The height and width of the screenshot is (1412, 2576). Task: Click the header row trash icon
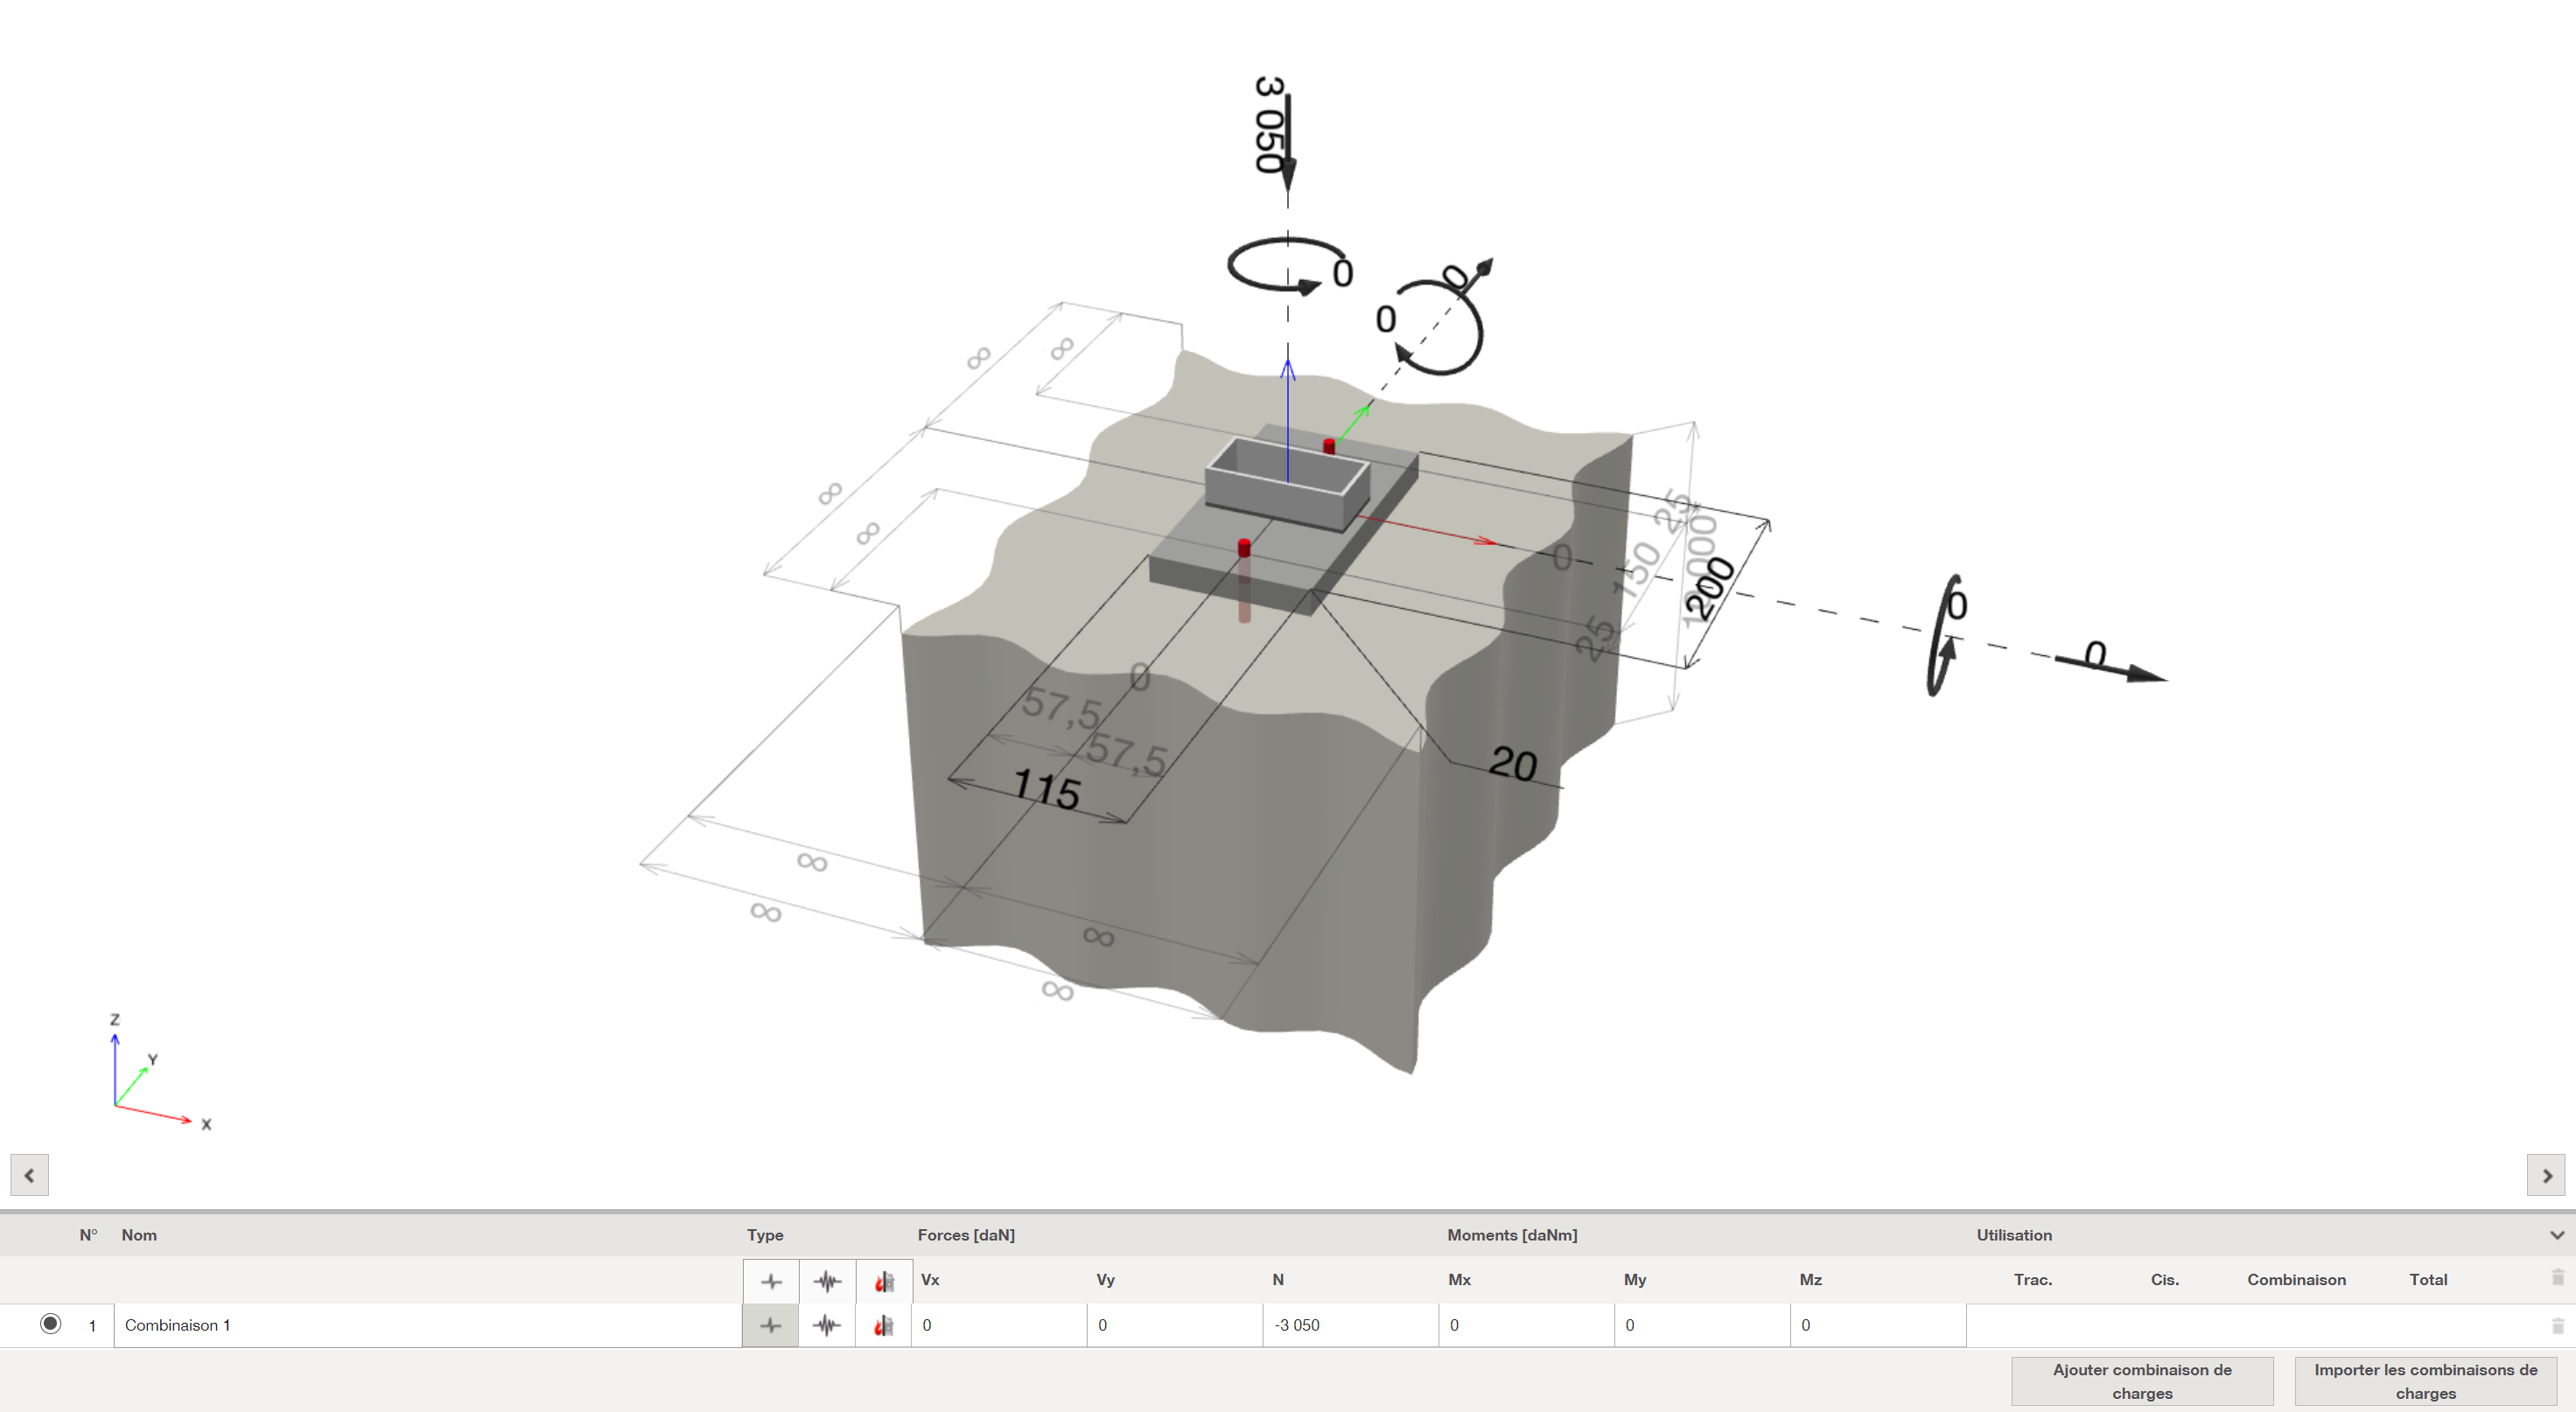(x=2558, y=1277)
